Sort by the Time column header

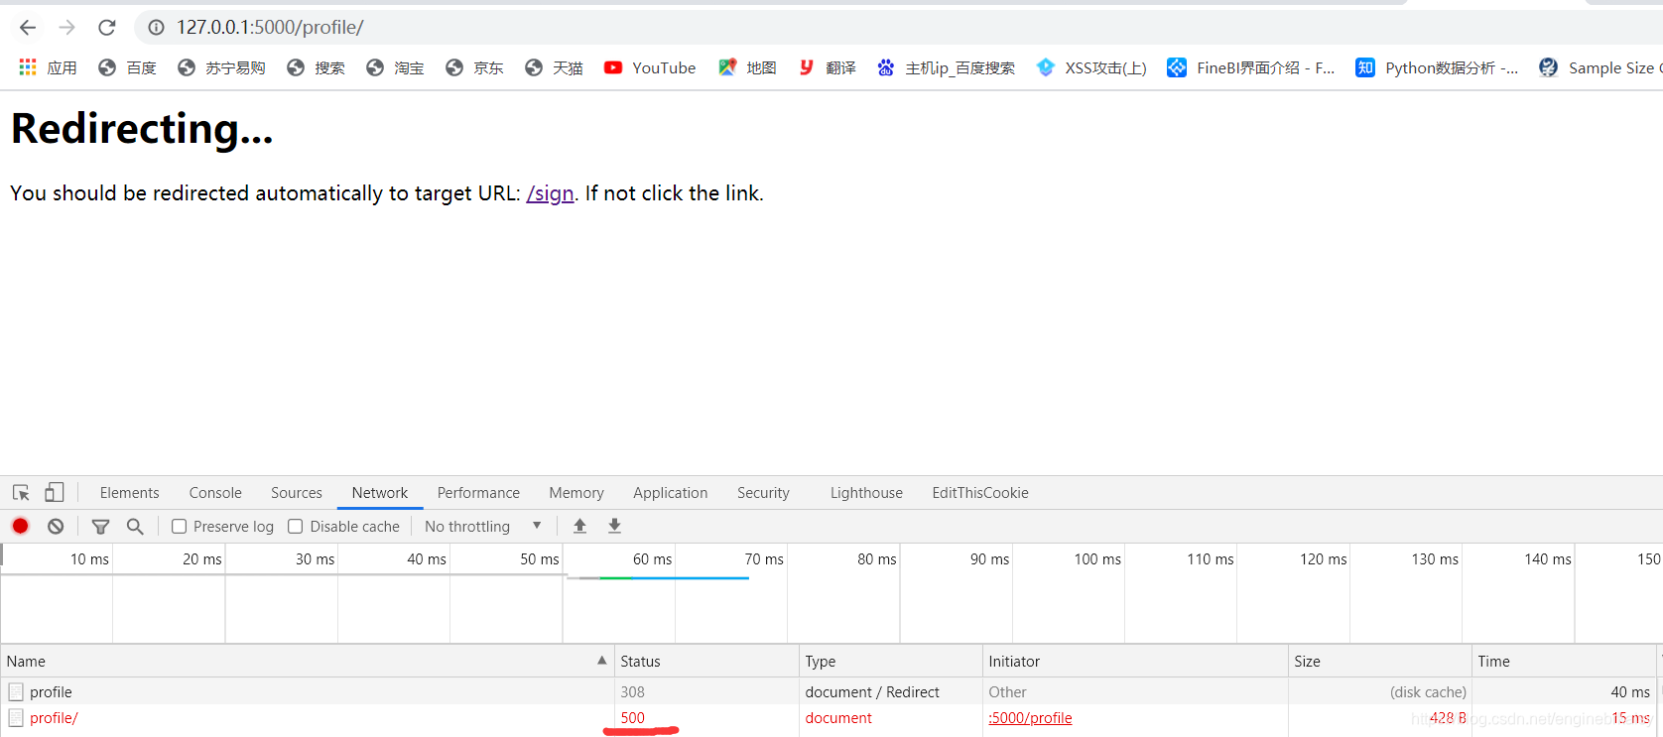(1564, 662)
